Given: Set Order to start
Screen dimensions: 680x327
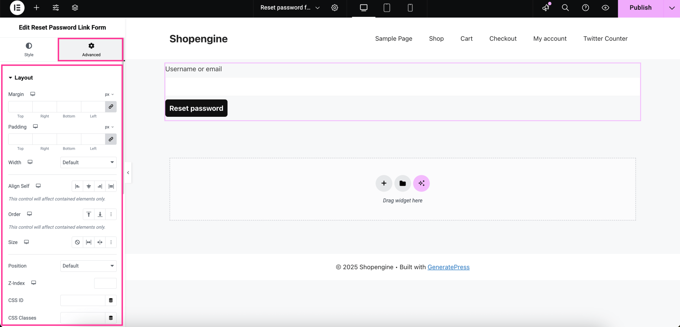Looking at the screenshot, I should coord(89,214).
